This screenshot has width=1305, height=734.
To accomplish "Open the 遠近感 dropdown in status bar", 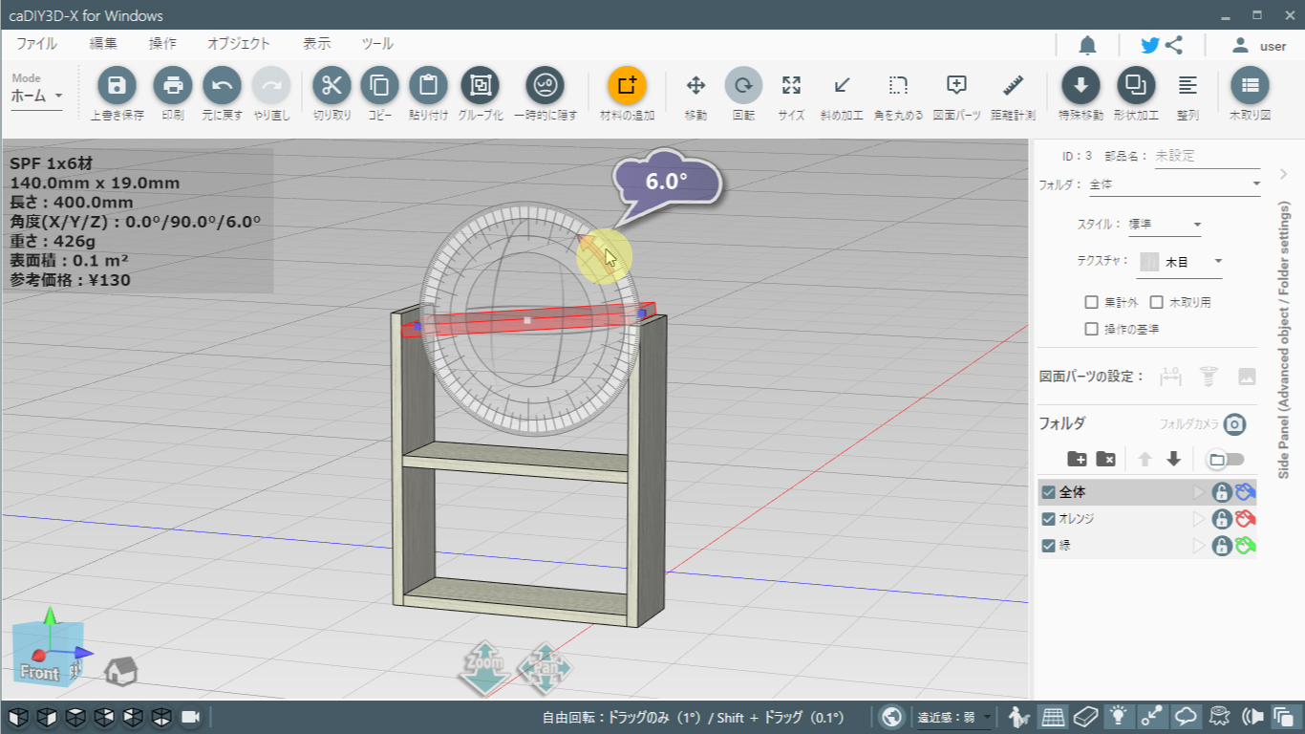I will 955,717.
